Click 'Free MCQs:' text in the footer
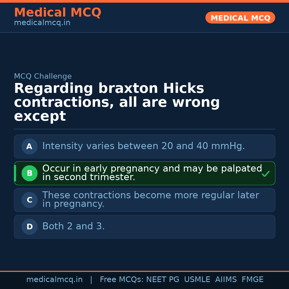The image size is (289, 289). click(x=122, y=280)
